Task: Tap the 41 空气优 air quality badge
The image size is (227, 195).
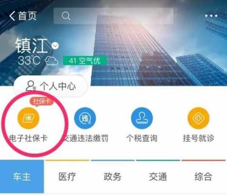Action: (x=85, y=60)
